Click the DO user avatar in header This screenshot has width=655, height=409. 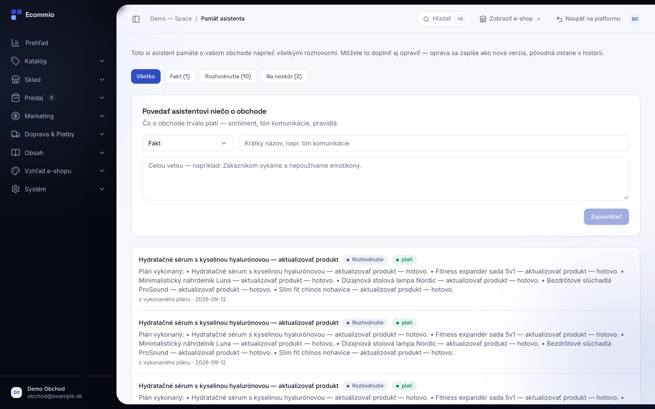(635, 19)
